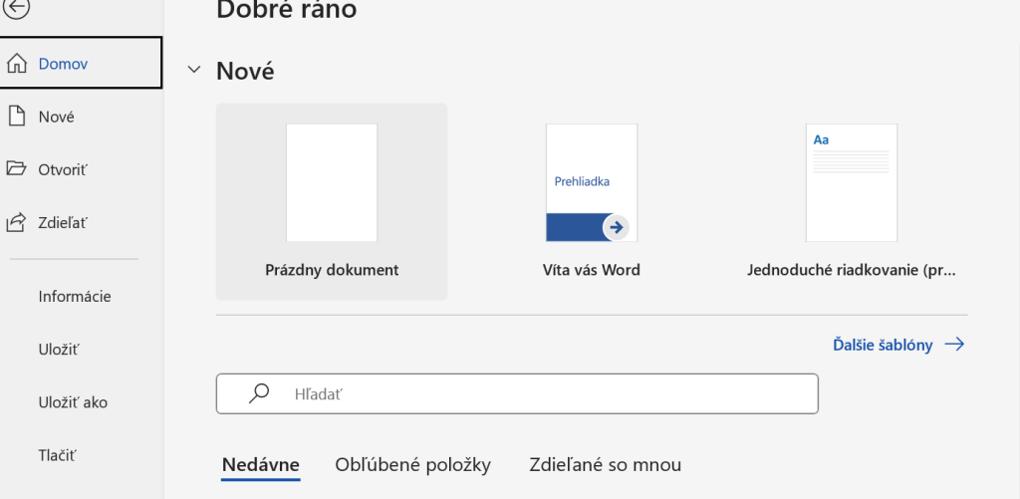
Task: Click into the Hľadať search field
Action: pos(548,393)
